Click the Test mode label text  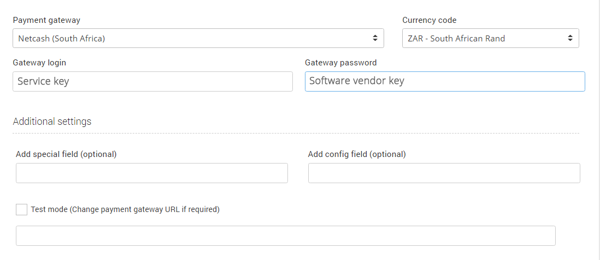[125, 209]
